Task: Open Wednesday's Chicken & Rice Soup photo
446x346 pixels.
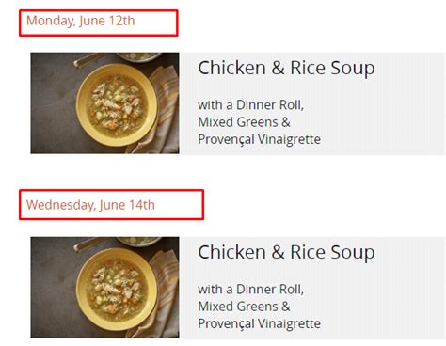Action: 104,288
